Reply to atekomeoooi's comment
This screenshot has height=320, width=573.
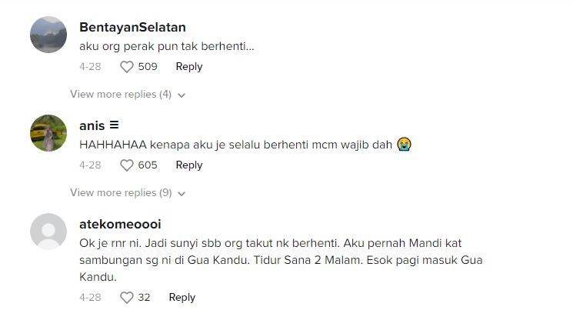[x=182, y=298]
